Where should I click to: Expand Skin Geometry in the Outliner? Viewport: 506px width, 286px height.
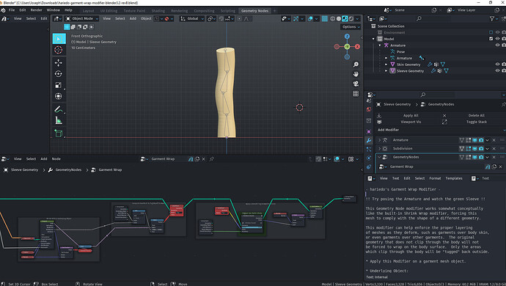[386, 65]
